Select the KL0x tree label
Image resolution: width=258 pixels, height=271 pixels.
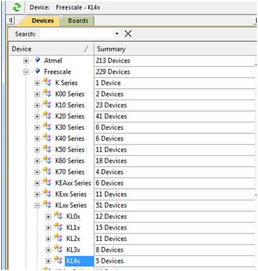tap(73, 217)
